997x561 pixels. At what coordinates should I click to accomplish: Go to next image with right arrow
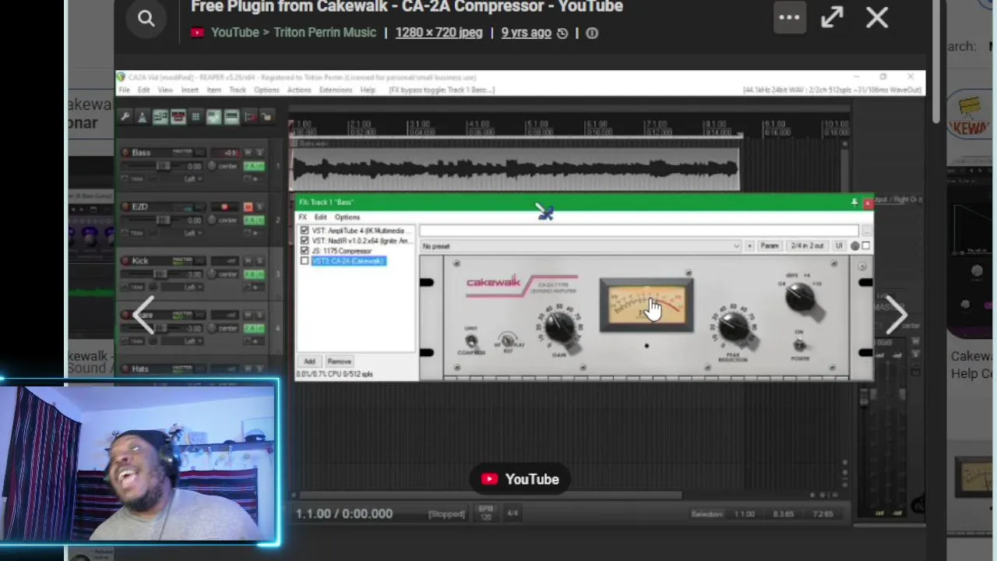click(x=897, y=315)
